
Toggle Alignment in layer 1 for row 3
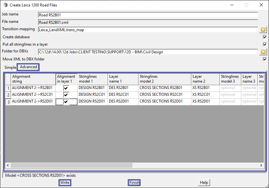click(x=66, y=102)
